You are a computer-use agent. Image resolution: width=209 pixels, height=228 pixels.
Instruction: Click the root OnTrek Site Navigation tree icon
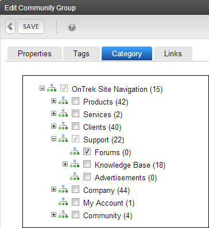coord(52,88)
